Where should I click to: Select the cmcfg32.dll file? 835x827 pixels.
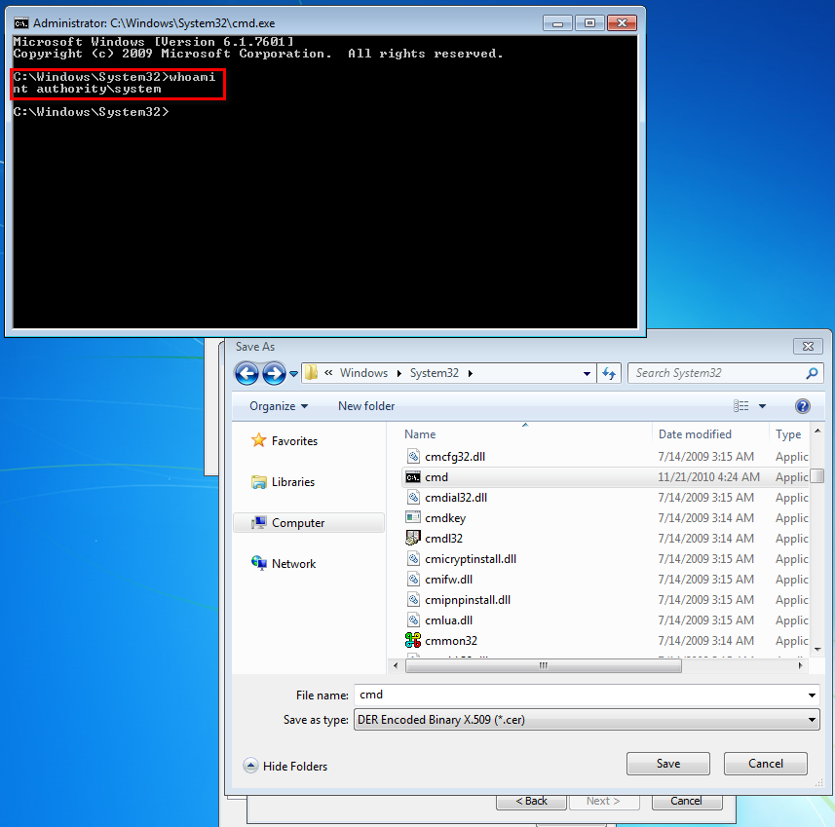tap(455, 457)
